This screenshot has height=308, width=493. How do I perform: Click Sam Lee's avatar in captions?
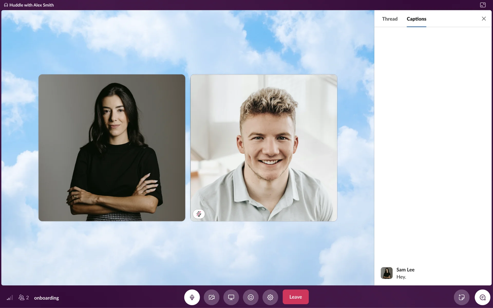tap(386, 273)
